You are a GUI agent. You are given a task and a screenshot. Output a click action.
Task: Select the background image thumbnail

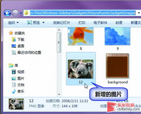pyautogui.click(x=117, y=66)
